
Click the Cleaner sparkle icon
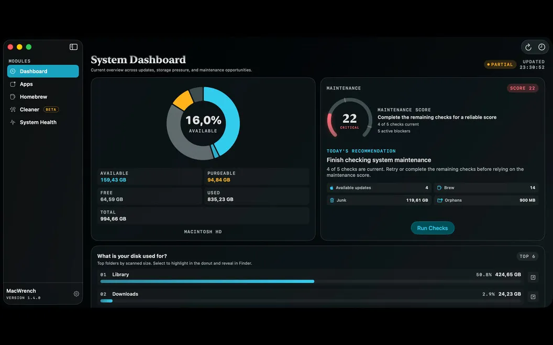coord(13,109)
